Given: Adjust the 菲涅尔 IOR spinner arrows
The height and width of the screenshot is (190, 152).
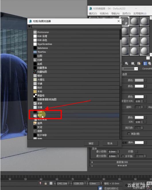Looking at the screenshot, I should 142,101.
